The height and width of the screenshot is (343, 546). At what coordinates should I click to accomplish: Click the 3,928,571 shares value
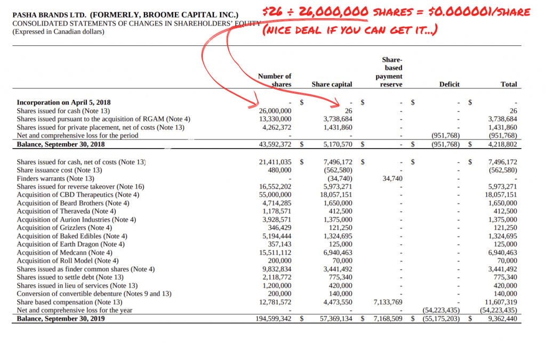point(277,219)
